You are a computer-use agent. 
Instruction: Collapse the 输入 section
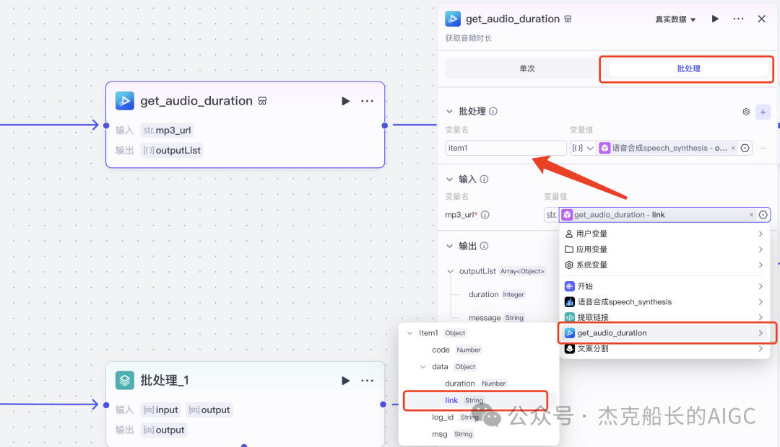click(450, 180)
